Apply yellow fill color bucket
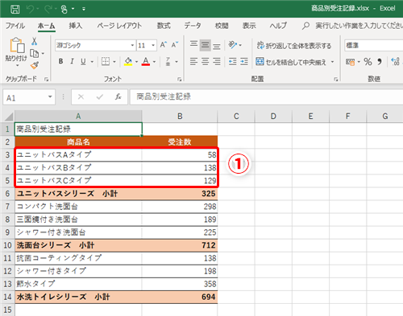 tap(128, 61)
